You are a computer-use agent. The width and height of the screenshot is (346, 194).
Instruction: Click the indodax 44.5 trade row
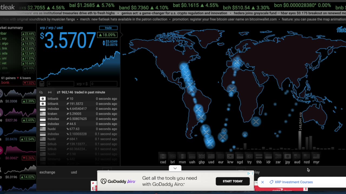click(x=78, y=124)
